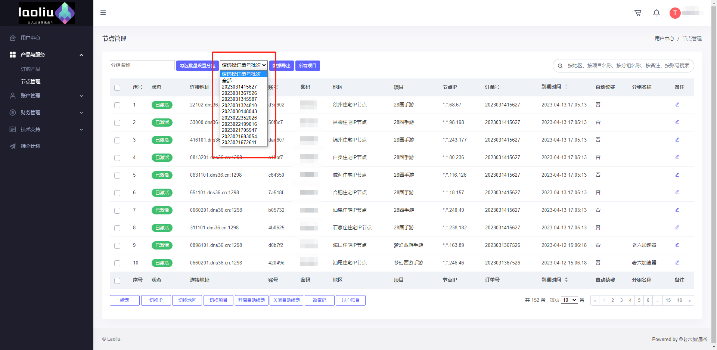Screen dimensions: 717x350
Task: Click edit pencil icon for row 10
Action: [x=677, y=263]
